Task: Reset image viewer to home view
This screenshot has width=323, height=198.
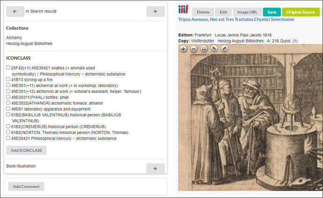Action: pos(204,49)
